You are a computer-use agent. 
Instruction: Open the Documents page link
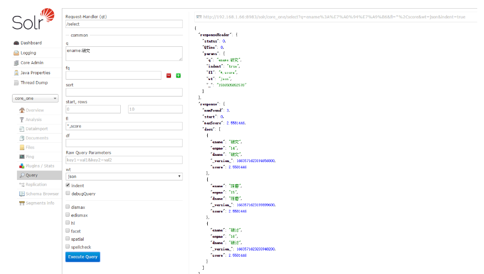point(37,138)
